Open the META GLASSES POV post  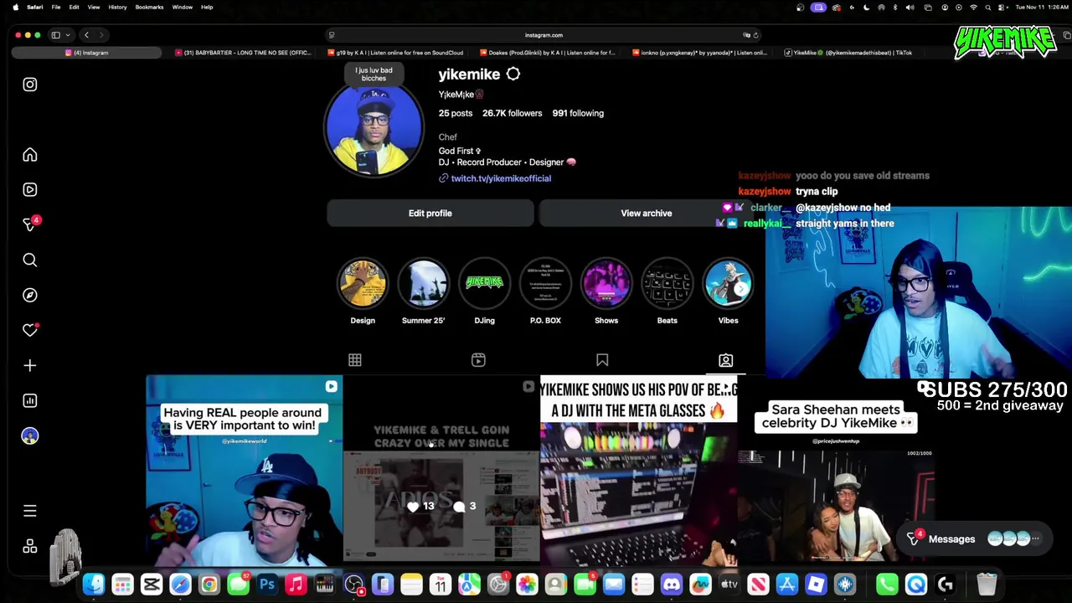(638, 469)
